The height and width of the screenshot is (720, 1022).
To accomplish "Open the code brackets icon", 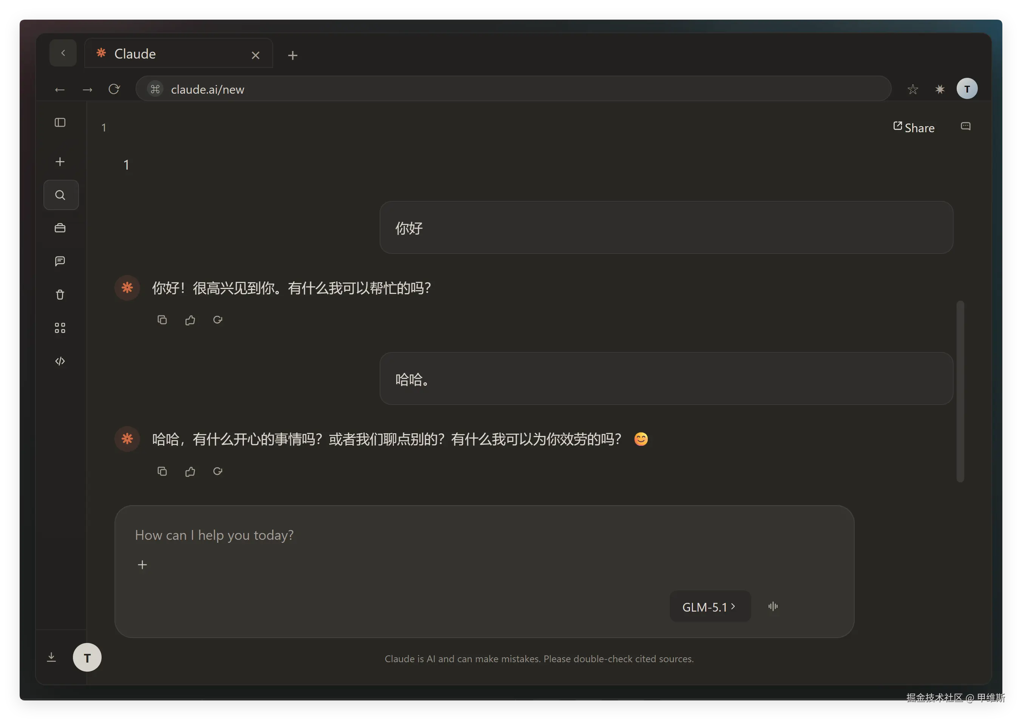I will coord(60,361).
